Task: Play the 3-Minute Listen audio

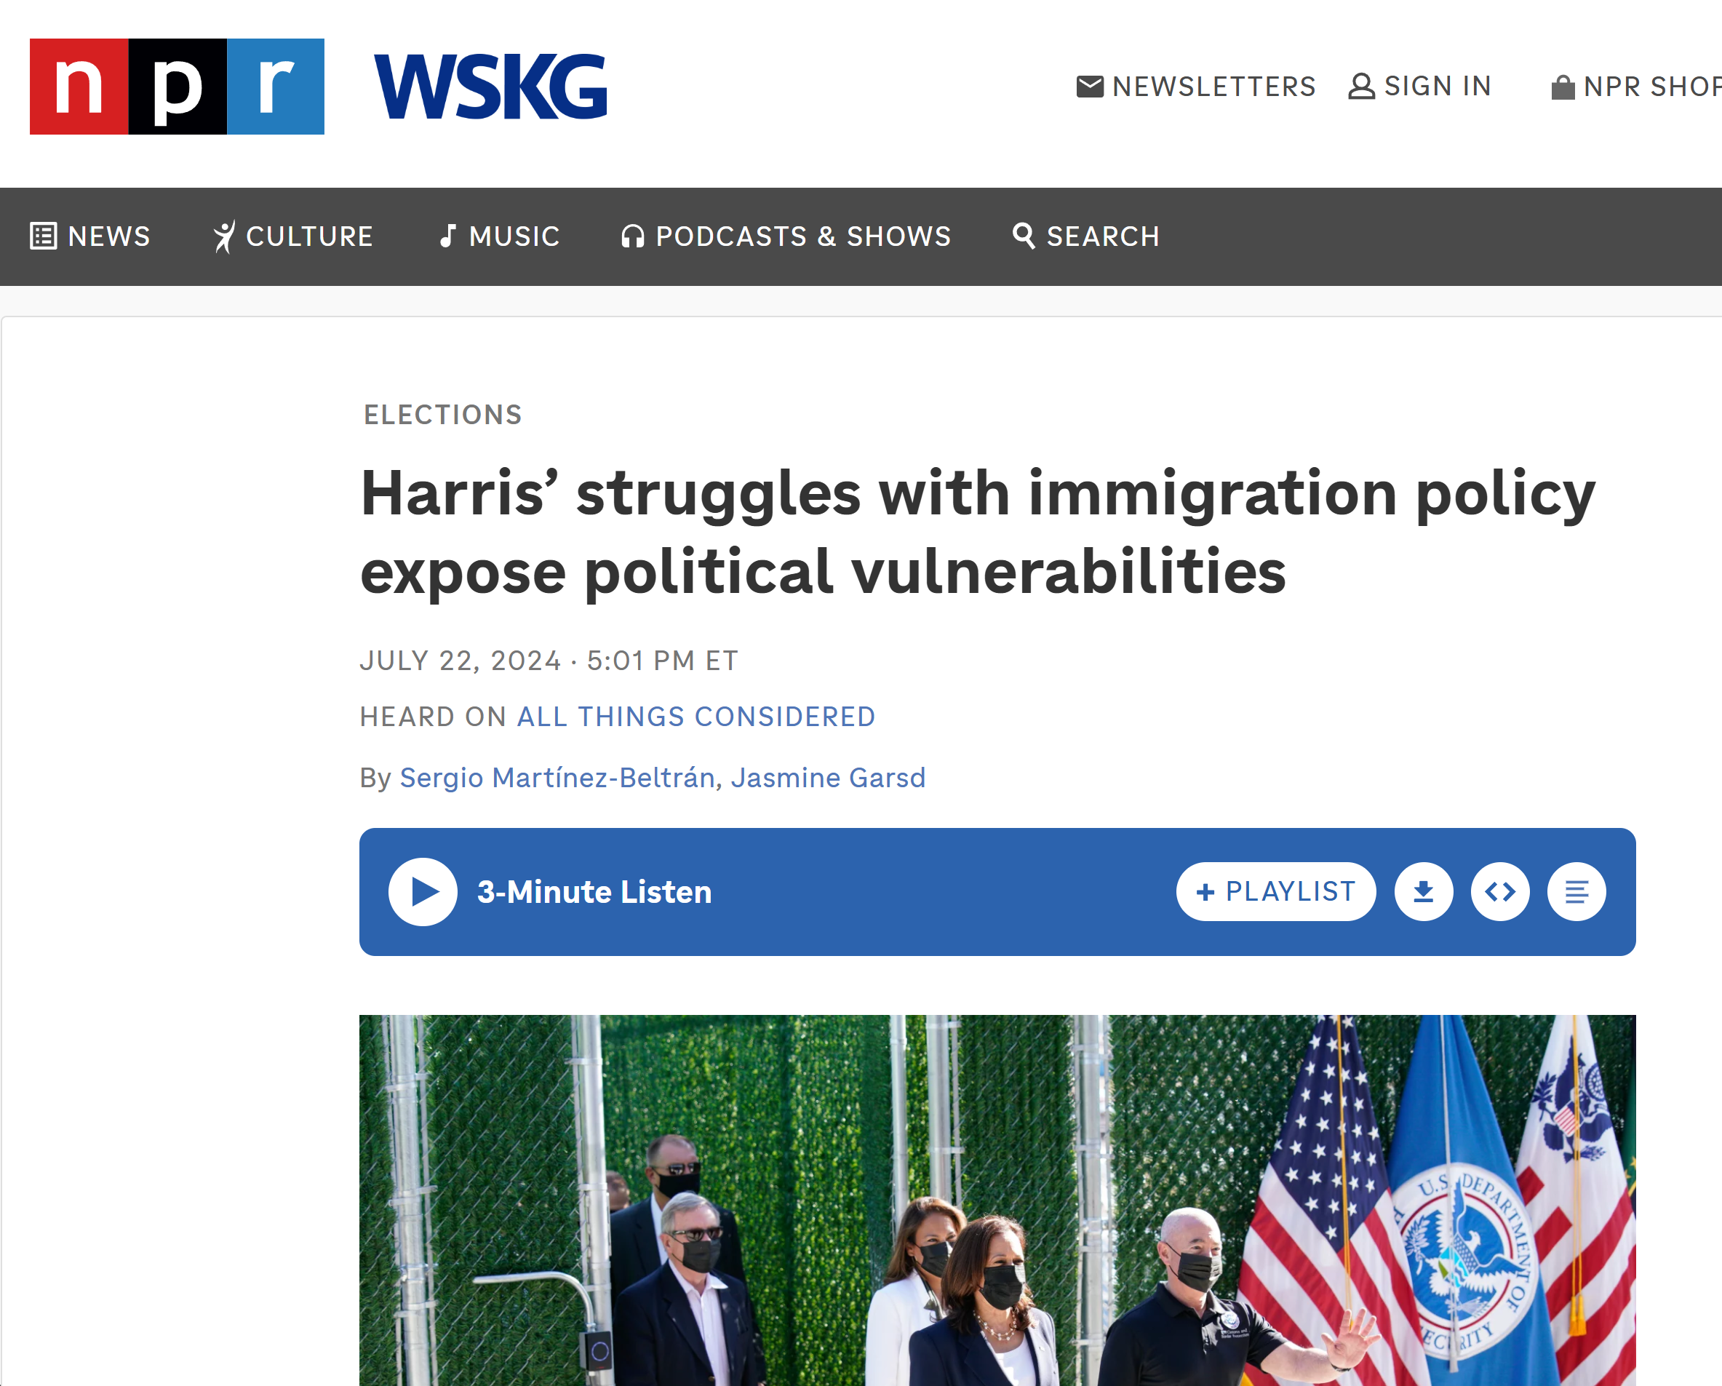Action: (x=423, y=891)
